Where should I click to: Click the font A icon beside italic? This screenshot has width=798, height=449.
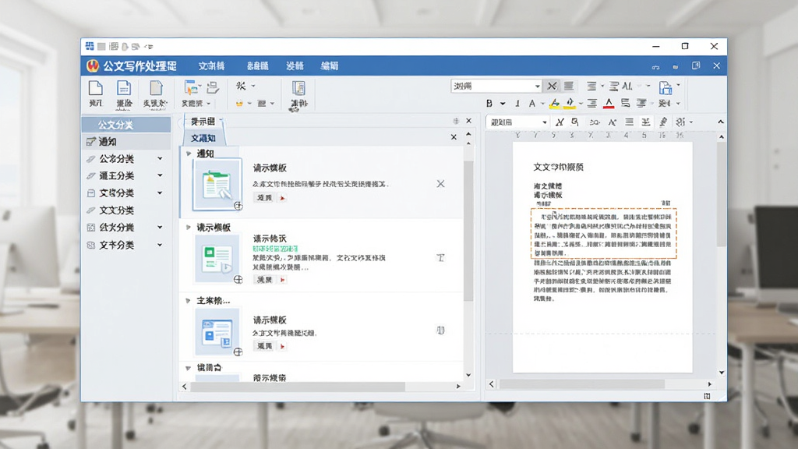[x=531, y=104]
